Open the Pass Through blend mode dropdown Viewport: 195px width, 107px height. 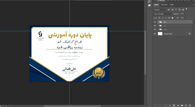tap(163, 14)
